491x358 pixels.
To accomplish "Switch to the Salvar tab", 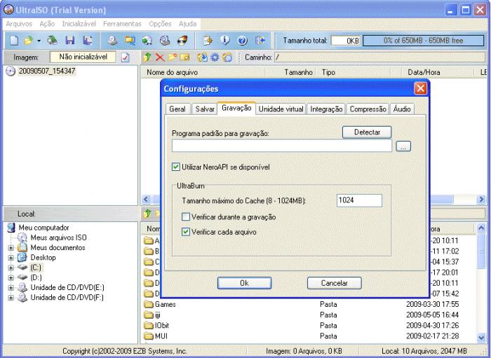I will coord(205,109).
